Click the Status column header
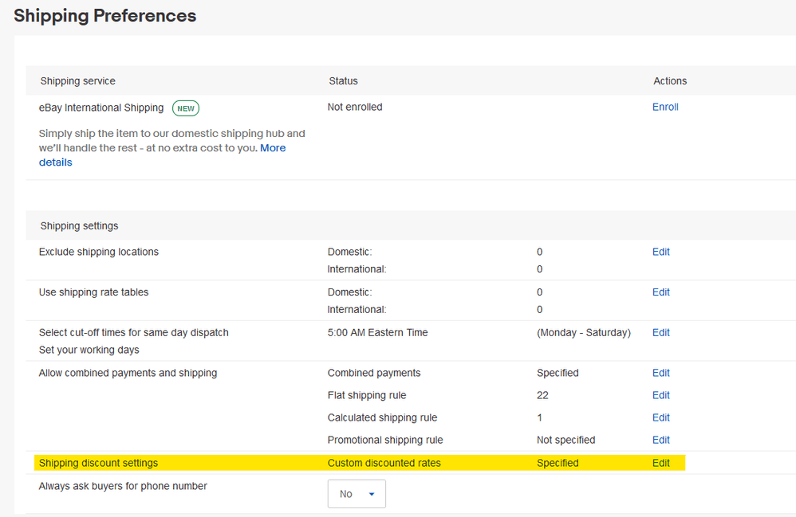The height and width of the screenshot is (517, 796). click(x=343, y=81)
